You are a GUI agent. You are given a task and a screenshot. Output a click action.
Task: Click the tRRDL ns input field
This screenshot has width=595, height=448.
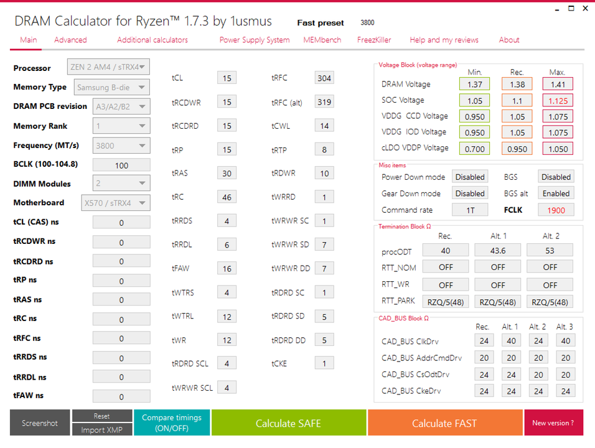121,377
